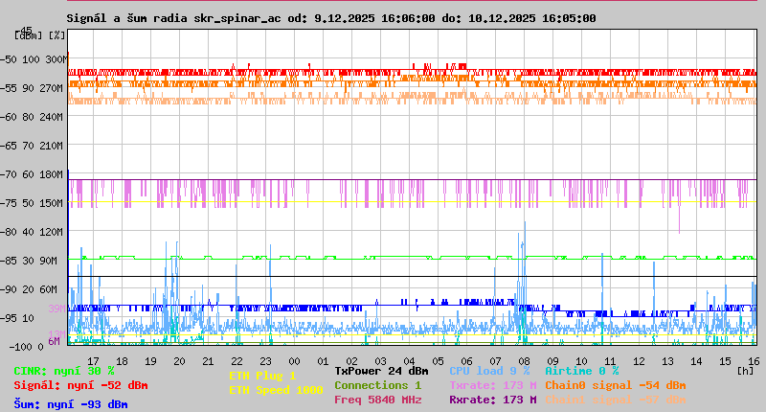Click the '[h]' hours unit label
766x412 pixels.
pyautogui.click(x=746, y=371)
